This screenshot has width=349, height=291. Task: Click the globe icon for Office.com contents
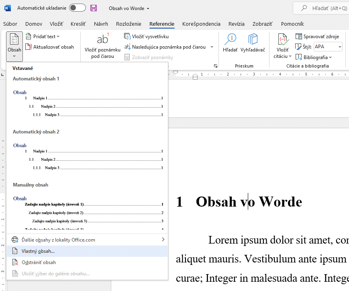click(15, 240)
